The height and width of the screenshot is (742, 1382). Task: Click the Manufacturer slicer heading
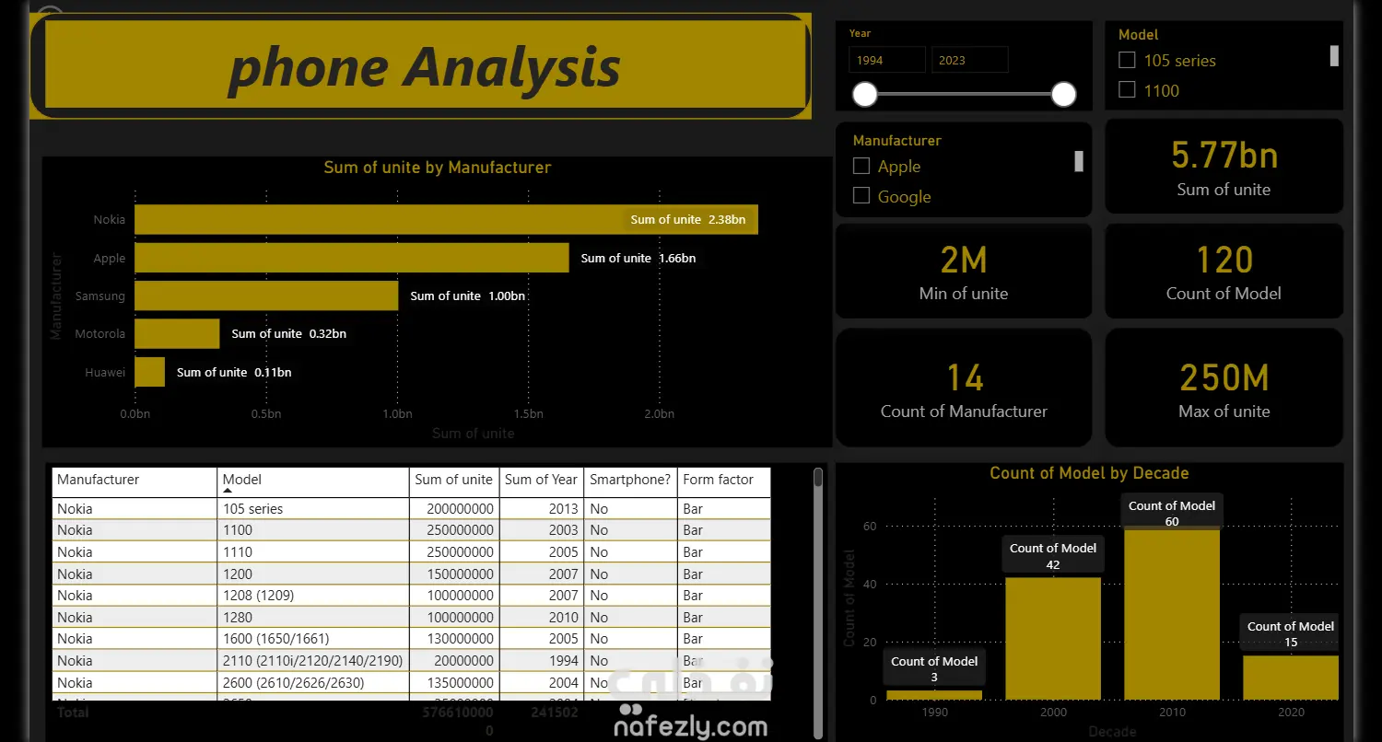pyautogui.click(x=897, y=141)
